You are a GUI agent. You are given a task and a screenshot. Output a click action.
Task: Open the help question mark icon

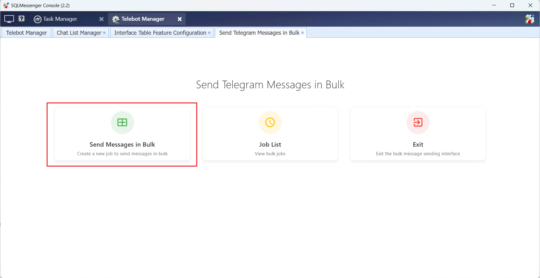tap(21, 19)
